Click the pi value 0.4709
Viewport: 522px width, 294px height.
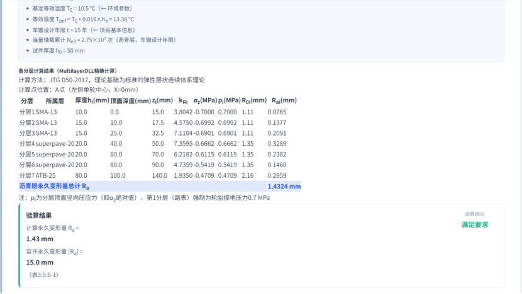pyautogui.click(x=228, y=176)
